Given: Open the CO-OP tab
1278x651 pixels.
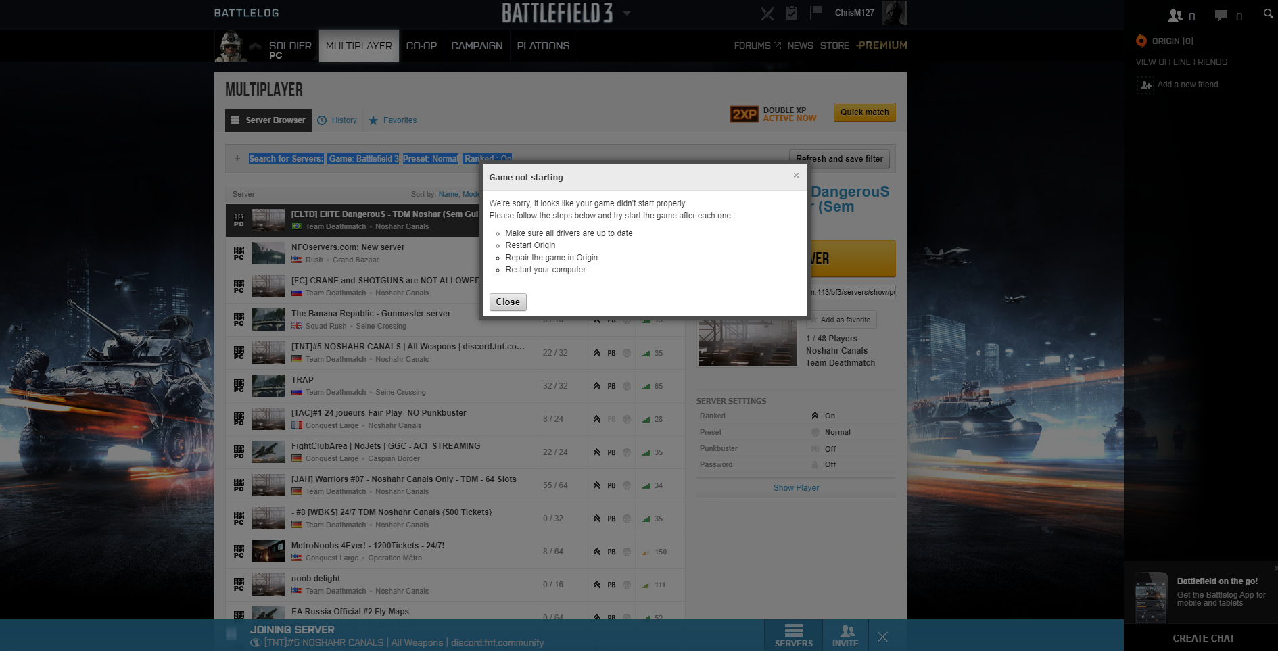Looking at the screenshot, I should coord(421,46).
